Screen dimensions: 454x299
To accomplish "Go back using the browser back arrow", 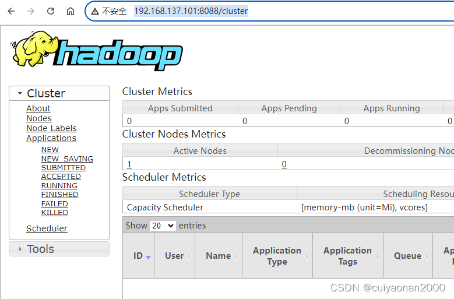I will [11, 11].
